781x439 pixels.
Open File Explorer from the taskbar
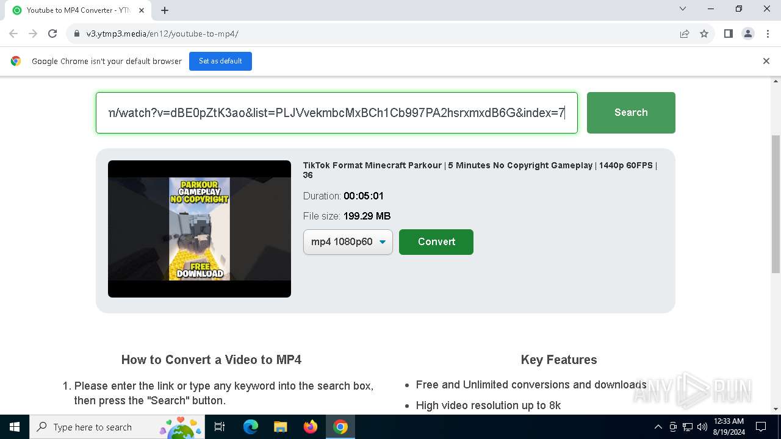[280, 427]
